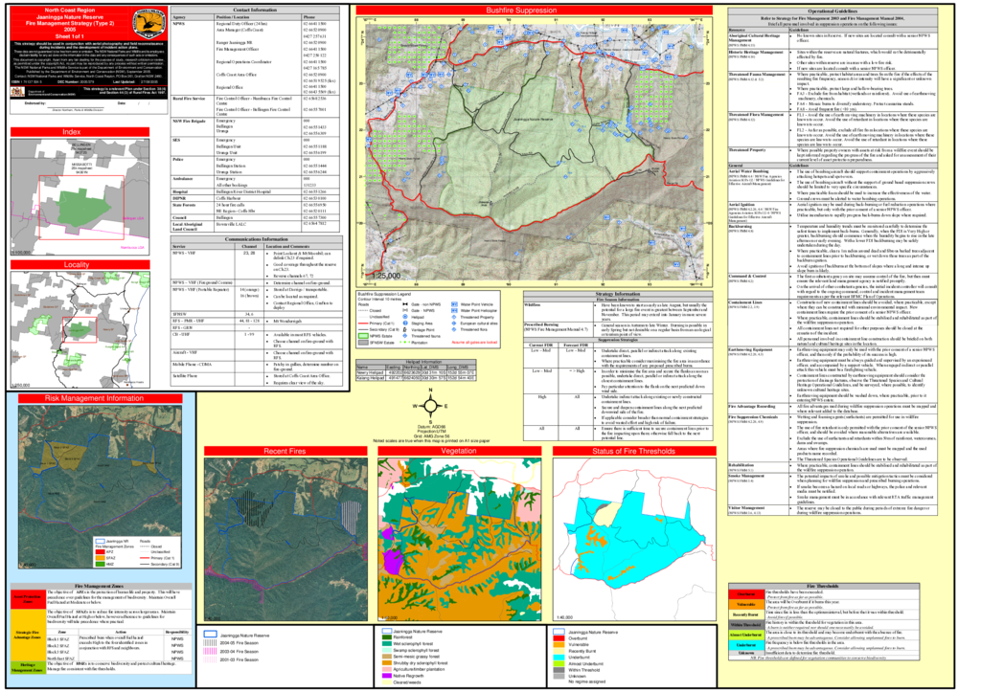Click the 2003-04 Fire Season pink hatch swatch
This screenshot has height=692, width=981.
210,651
